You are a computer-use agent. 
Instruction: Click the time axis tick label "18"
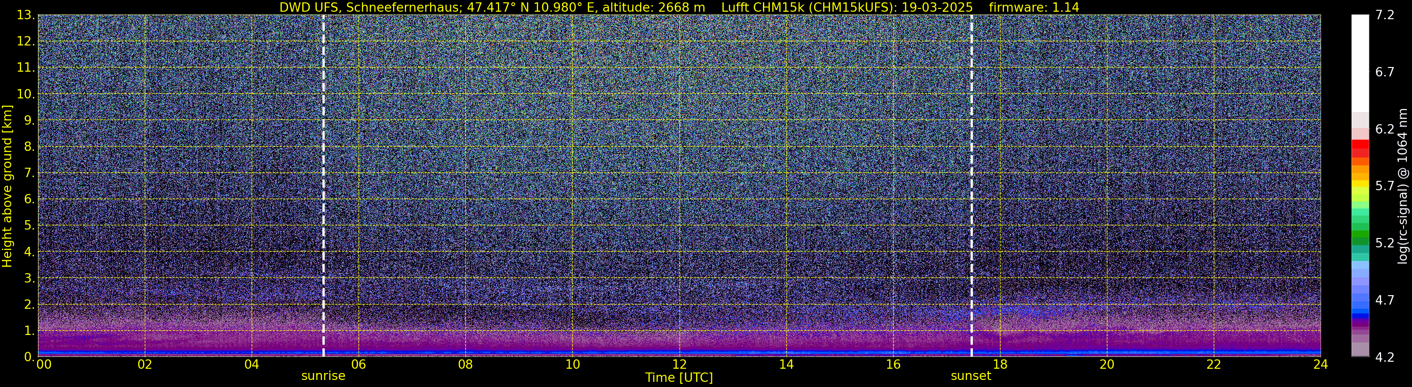tap(1000, 365)
